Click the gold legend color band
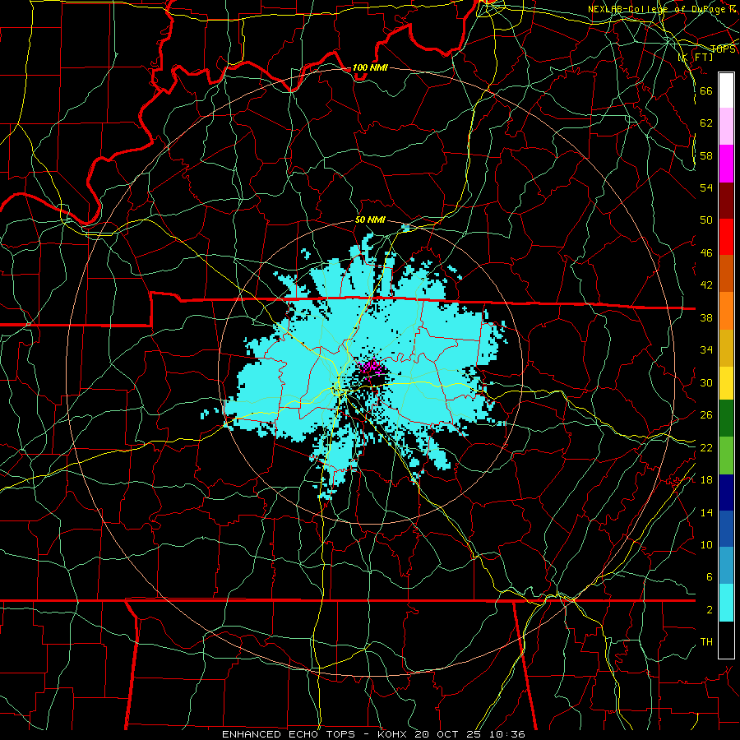The height and width of the screenshot is (740, 740). pyautogui.click(x=726, y=348)
